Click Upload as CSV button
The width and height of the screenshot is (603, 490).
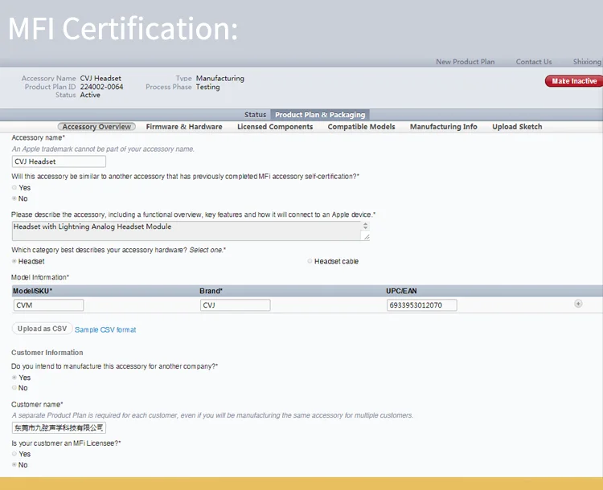[x=42, y=329]
